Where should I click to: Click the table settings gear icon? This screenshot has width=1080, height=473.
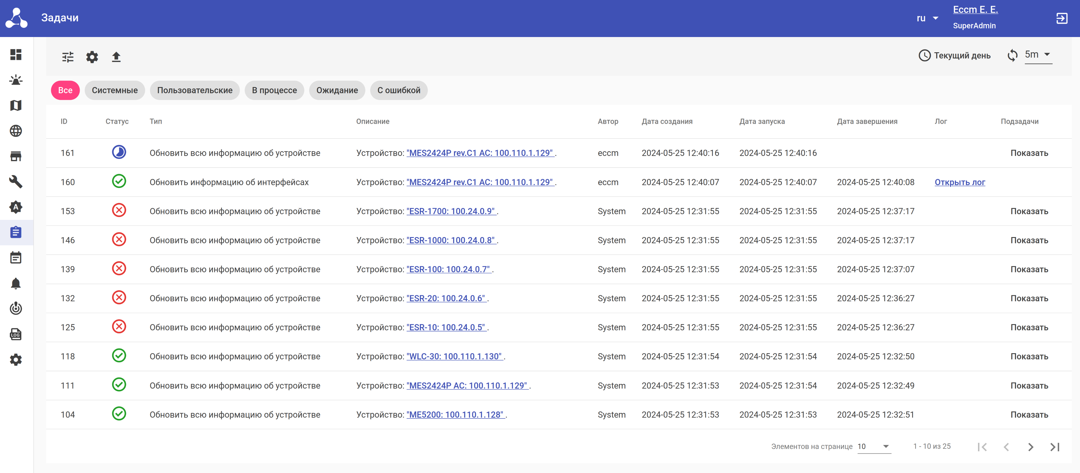92,57
